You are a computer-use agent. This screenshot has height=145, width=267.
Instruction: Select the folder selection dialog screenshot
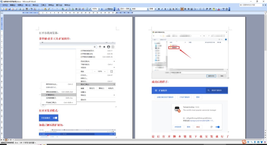pos(190,55)
